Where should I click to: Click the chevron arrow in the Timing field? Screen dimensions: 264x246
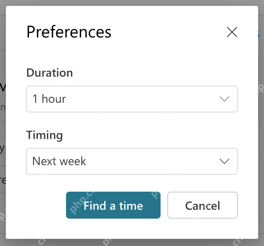(x=224, y=161)
